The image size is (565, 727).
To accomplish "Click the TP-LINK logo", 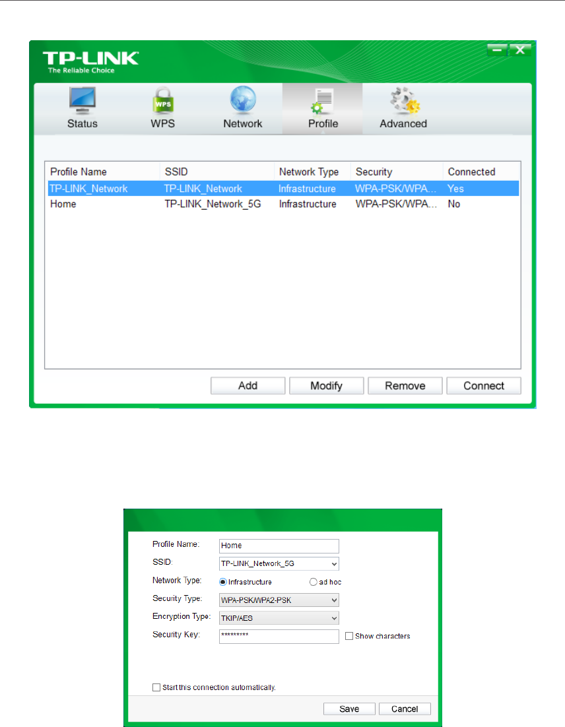I will (90, 62).
